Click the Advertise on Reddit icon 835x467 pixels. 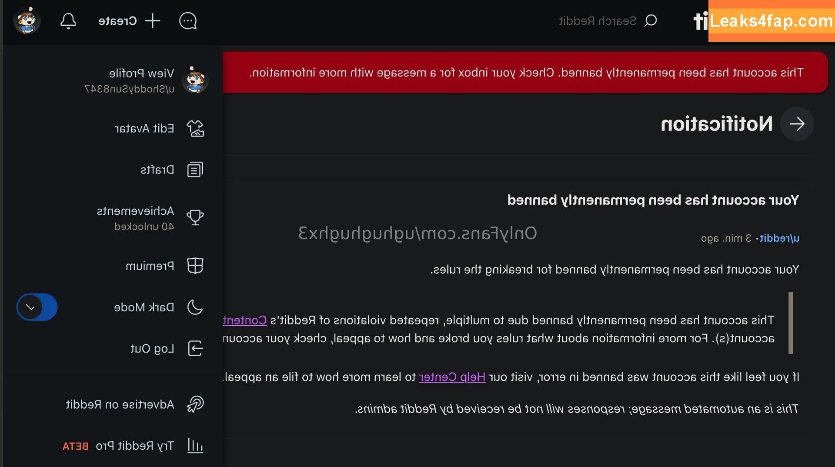point(195,404)
